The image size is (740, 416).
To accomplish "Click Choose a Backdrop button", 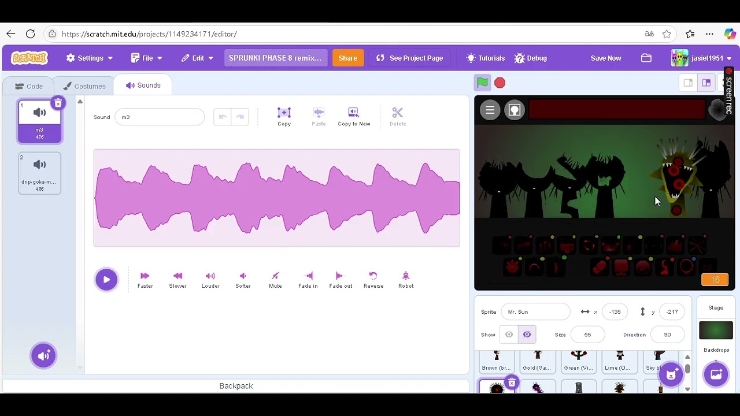I will point(716,374).
